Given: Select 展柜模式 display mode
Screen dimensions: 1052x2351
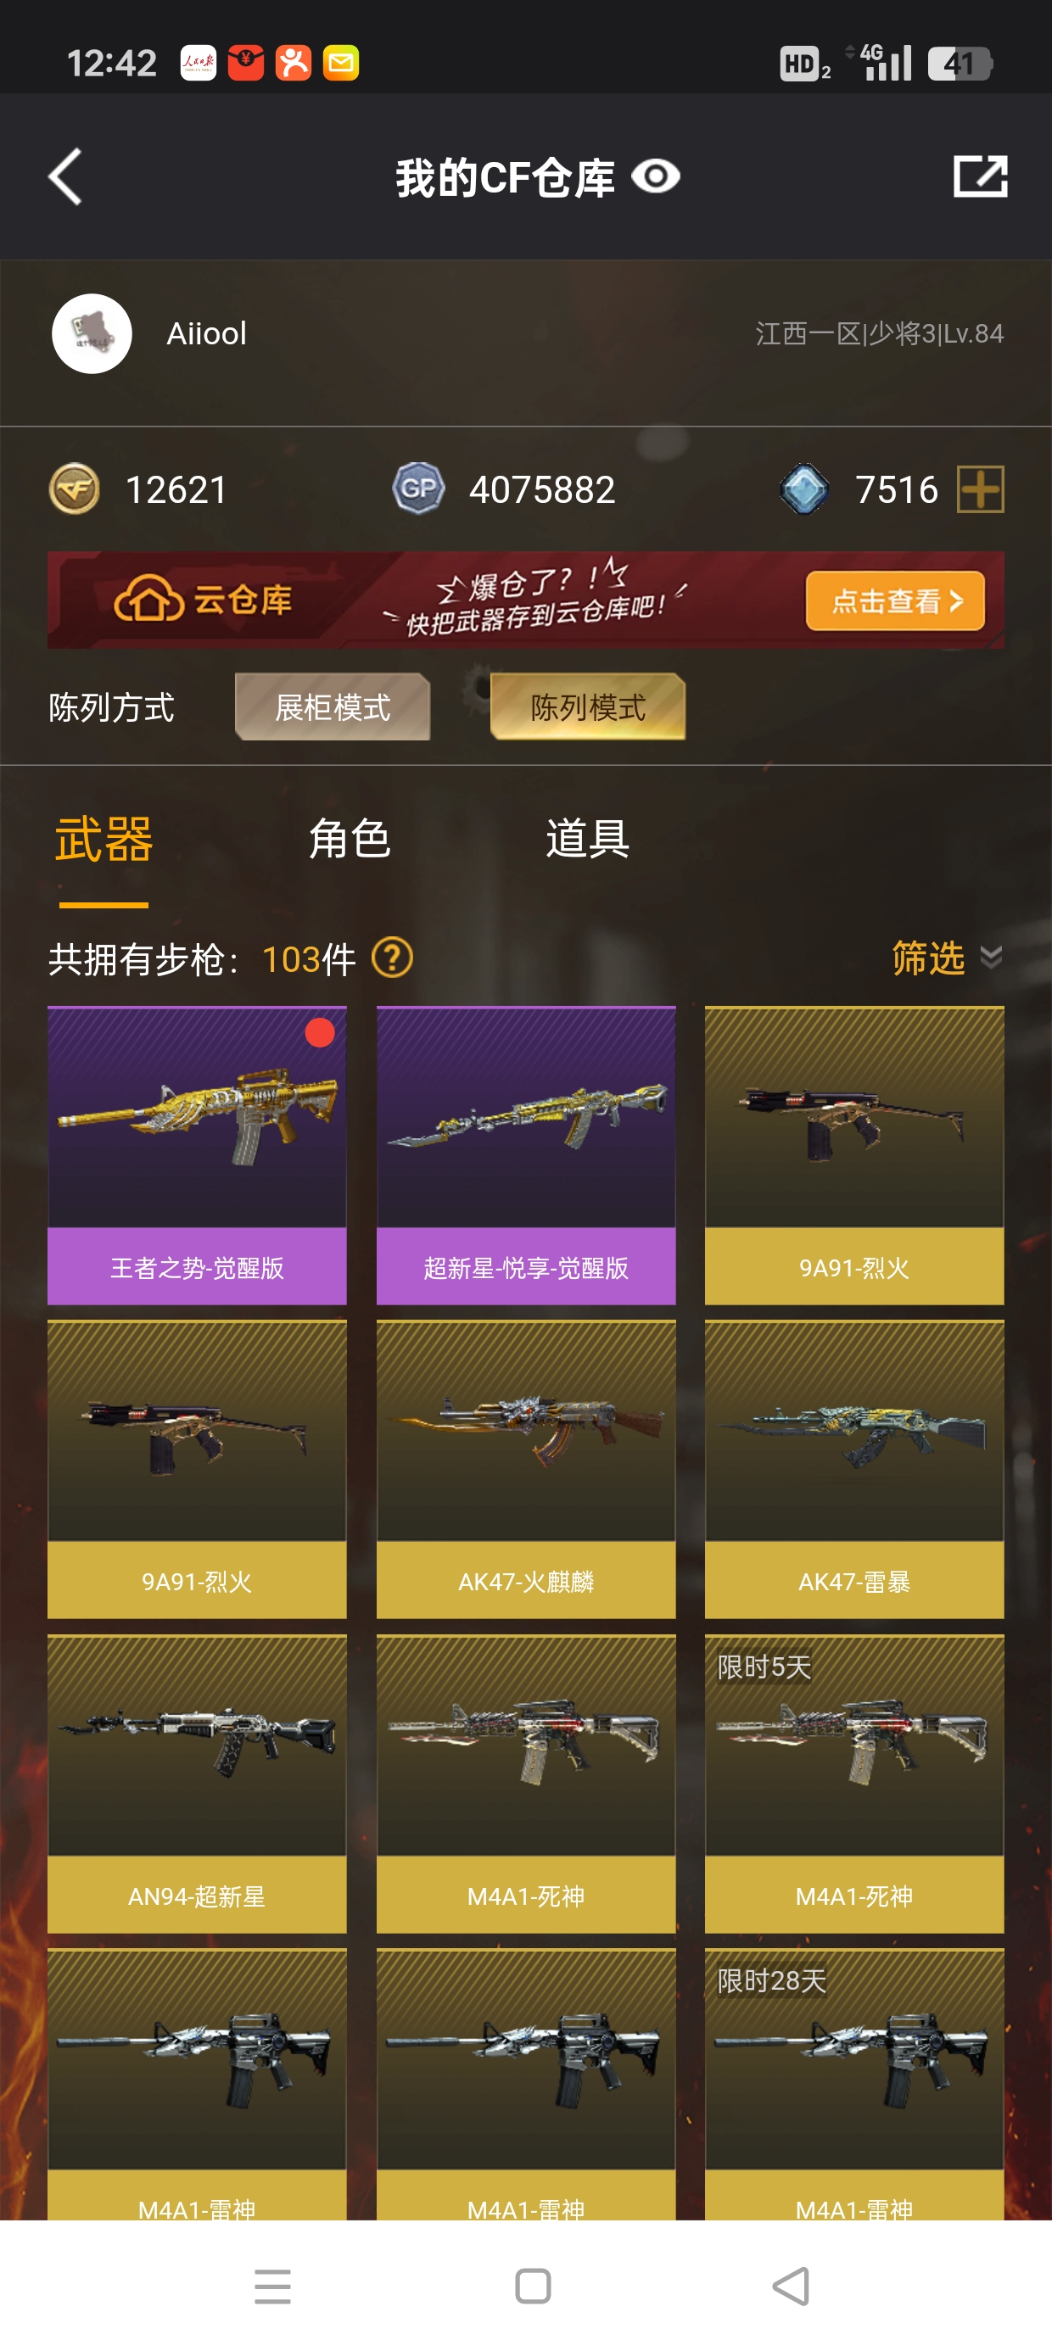Looking at the screenshot, I should point(333,706).
